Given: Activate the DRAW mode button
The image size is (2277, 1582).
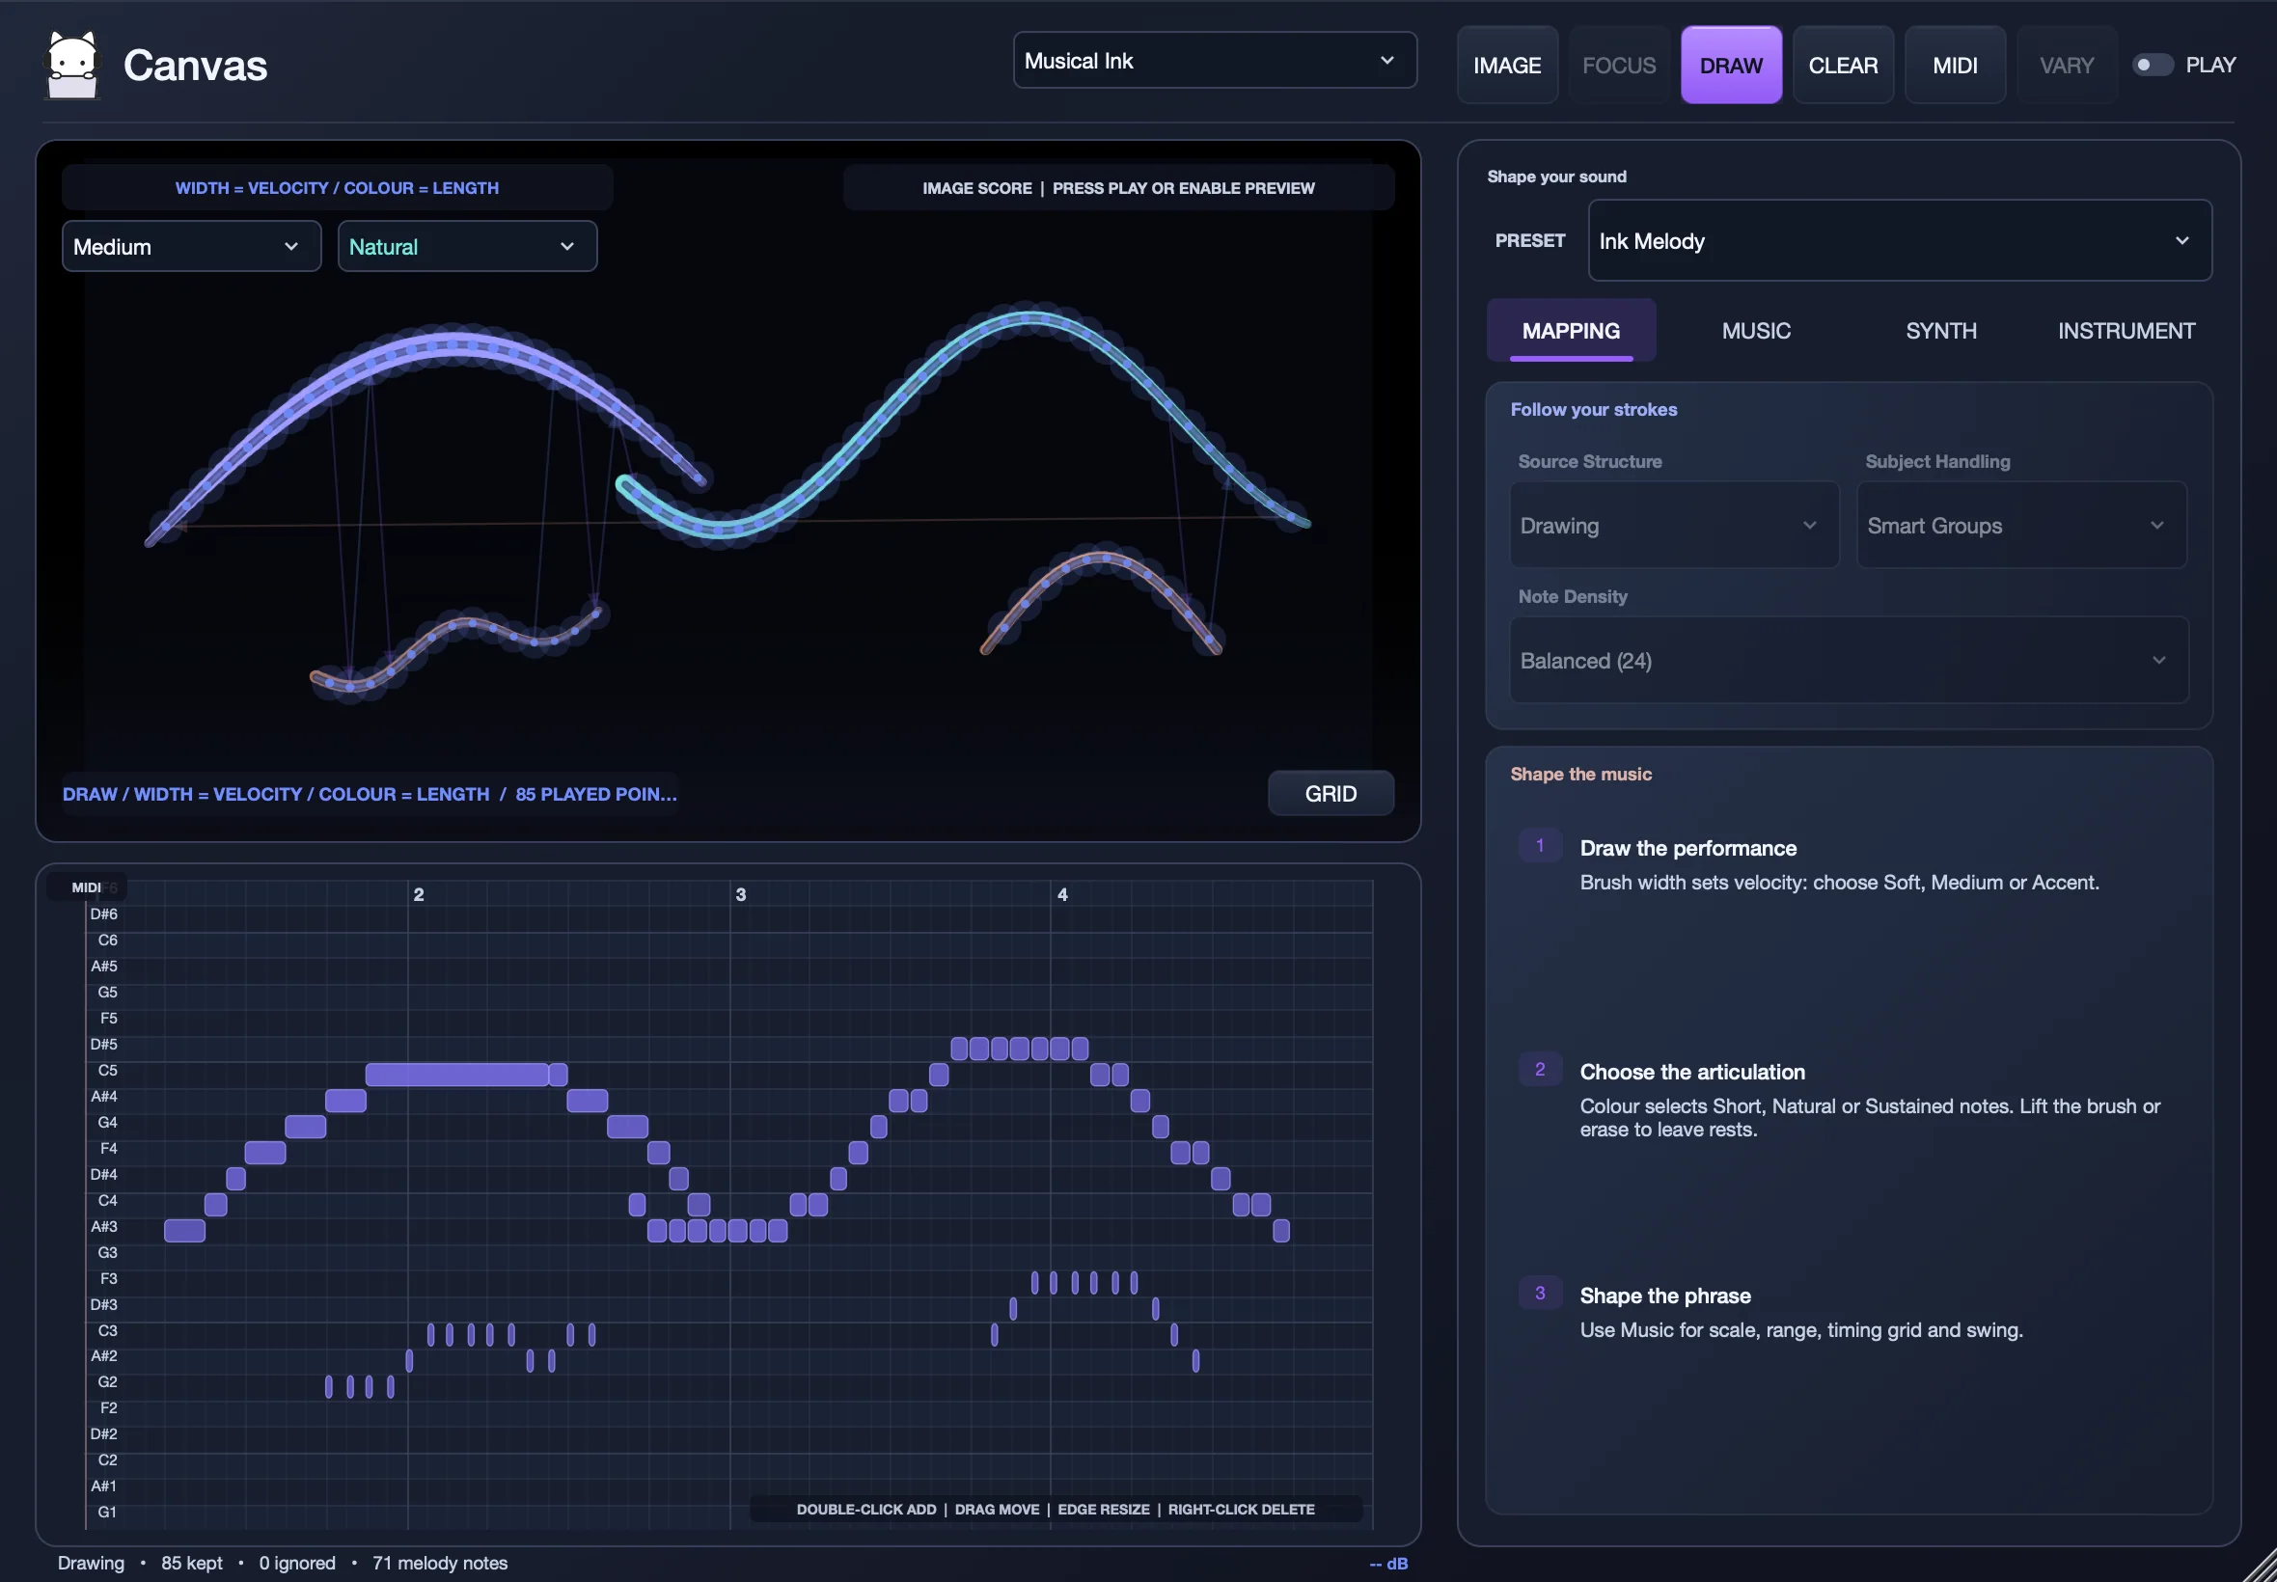Looking at the screenshot, I should [x=1731, y=66].
